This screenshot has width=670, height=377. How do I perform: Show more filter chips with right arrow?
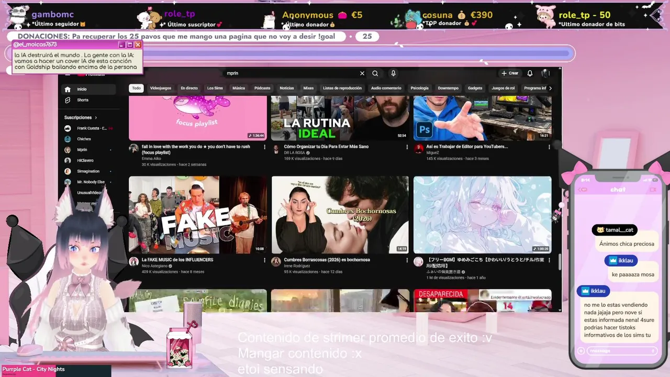click(x=550, y=88)
